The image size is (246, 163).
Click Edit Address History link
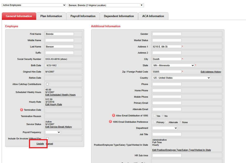click(211, 72)
